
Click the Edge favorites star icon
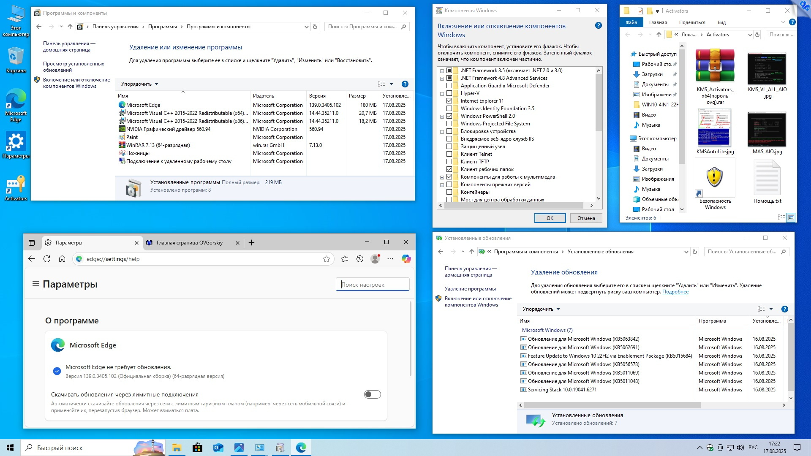point(327,259)
